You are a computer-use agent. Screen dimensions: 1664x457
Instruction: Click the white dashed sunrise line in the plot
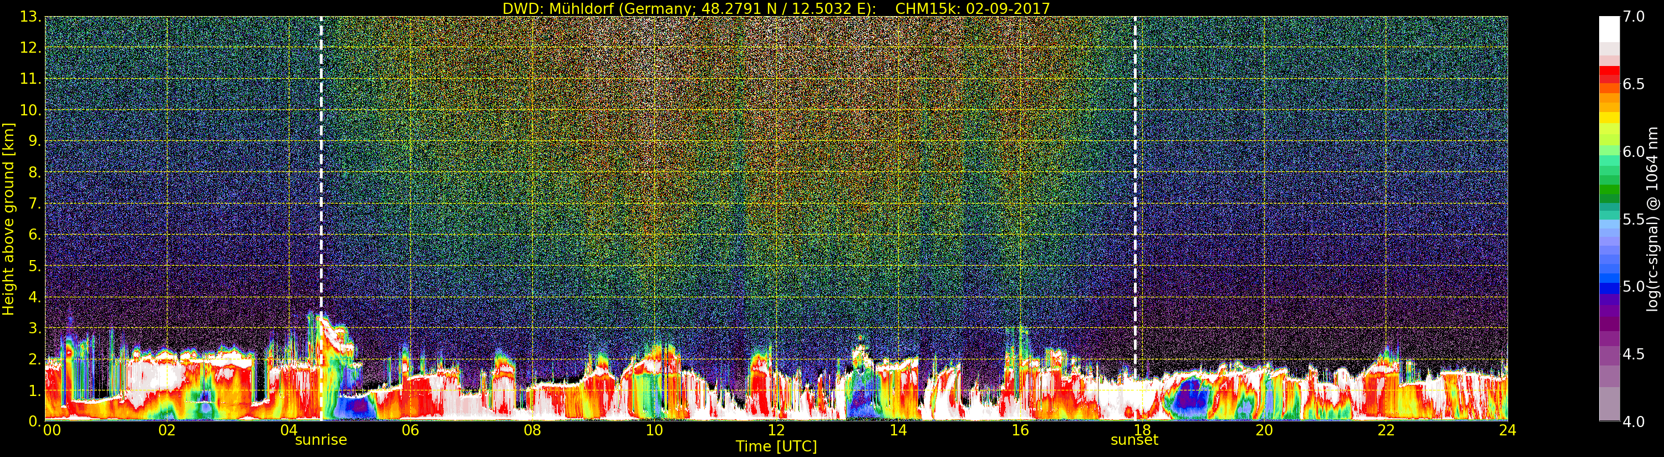click(x=321, y=219)
